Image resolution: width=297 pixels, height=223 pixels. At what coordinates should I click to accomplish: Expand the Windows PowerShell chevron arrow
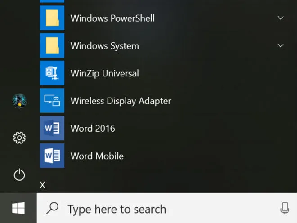click(281, 18)
